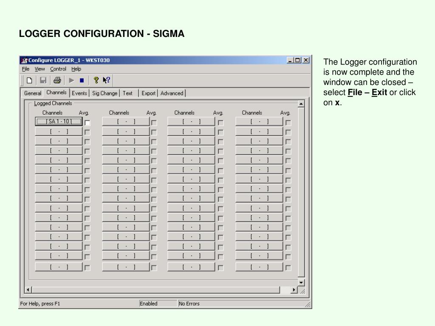Switch to the Events tab

[79, 93]
